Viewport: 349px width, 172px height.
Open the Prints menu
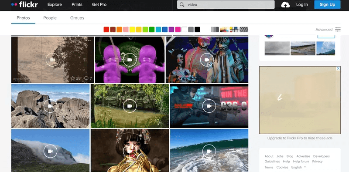point(77,4)
